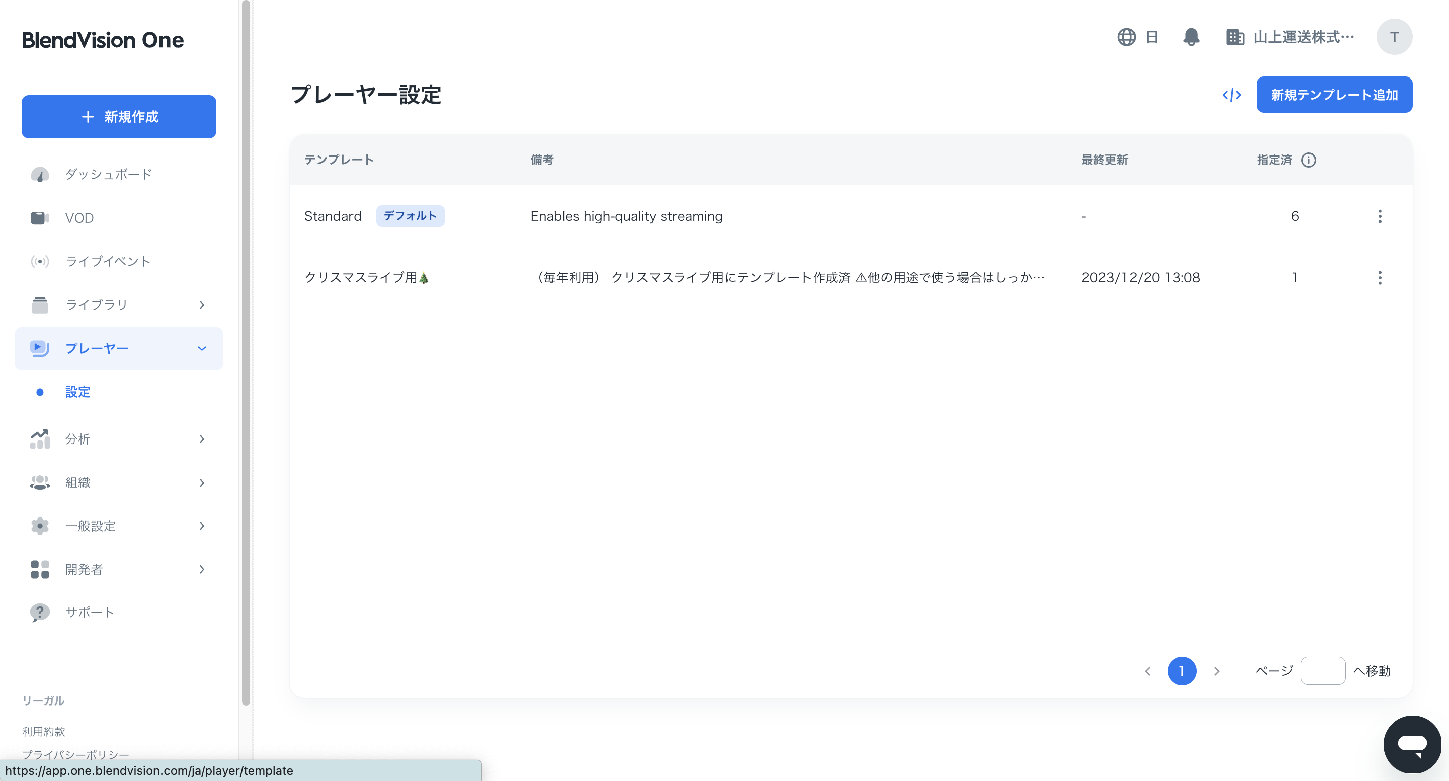Click the support question mark icon
This screenshot has height=781, width=1449.
tap(39, 613)
